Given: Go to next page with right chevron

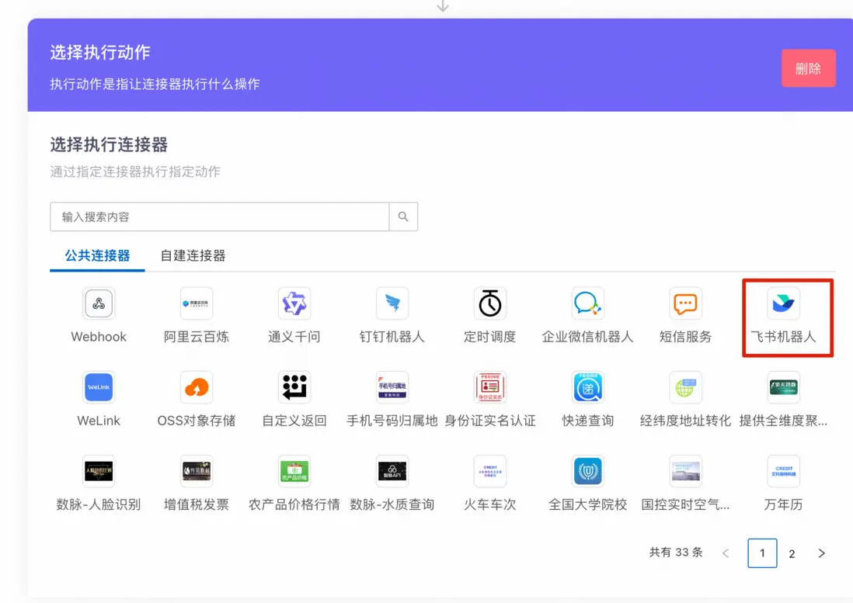Looking at the screenshot, I should point(821,553).
